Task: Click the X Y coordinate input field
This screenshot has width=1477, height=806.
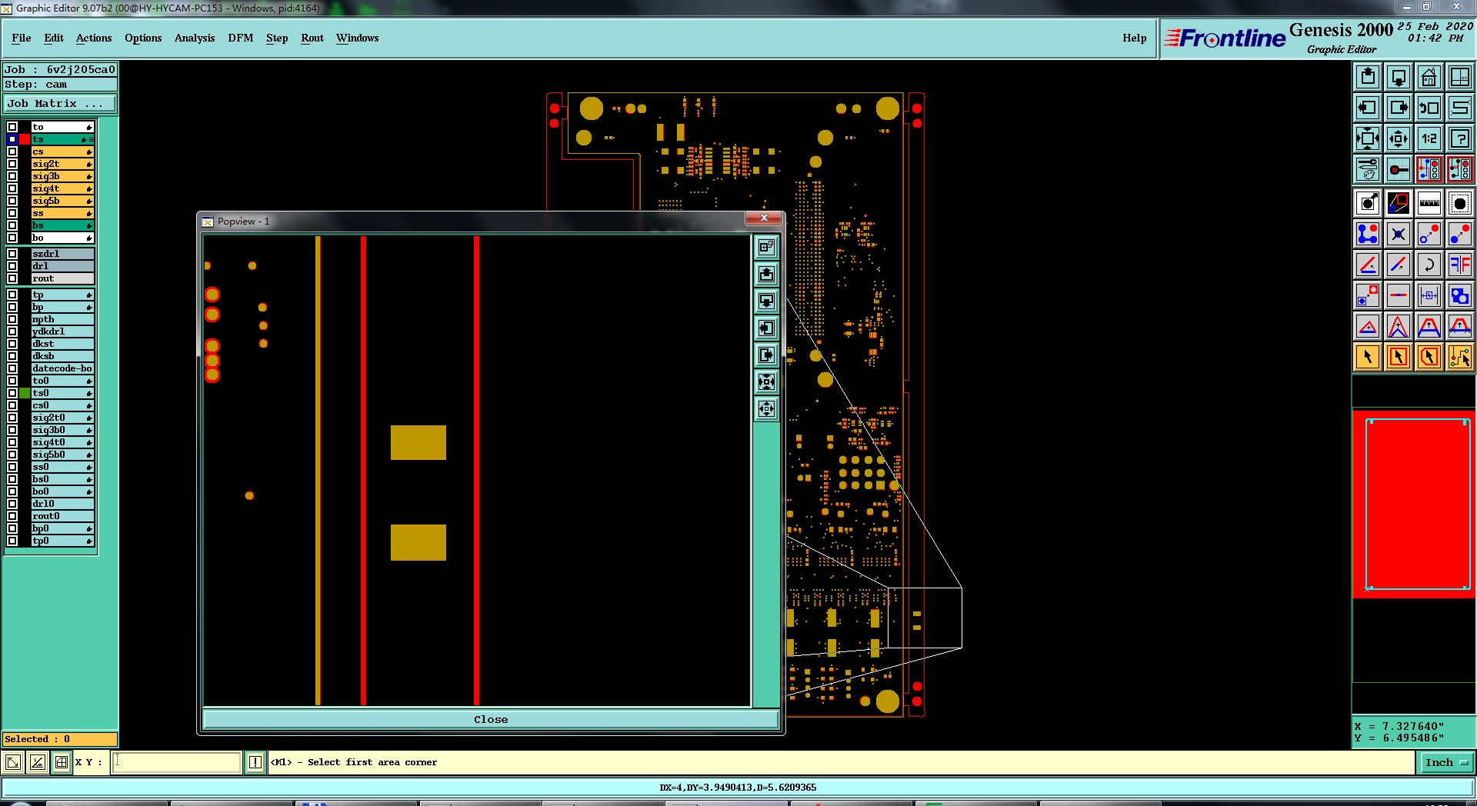Action: click(177, 762)
